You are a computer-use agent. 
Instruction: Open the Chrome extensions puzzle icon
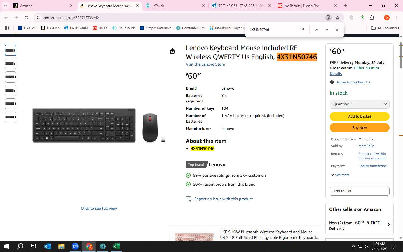(372, 18)
